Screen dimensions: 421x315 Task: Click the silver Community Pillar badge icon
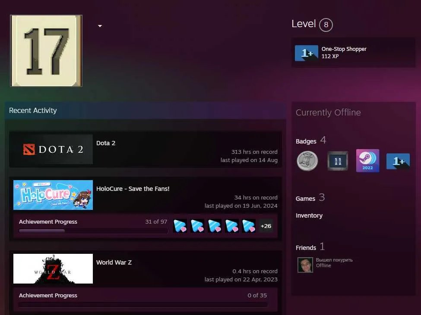[307, 161]
